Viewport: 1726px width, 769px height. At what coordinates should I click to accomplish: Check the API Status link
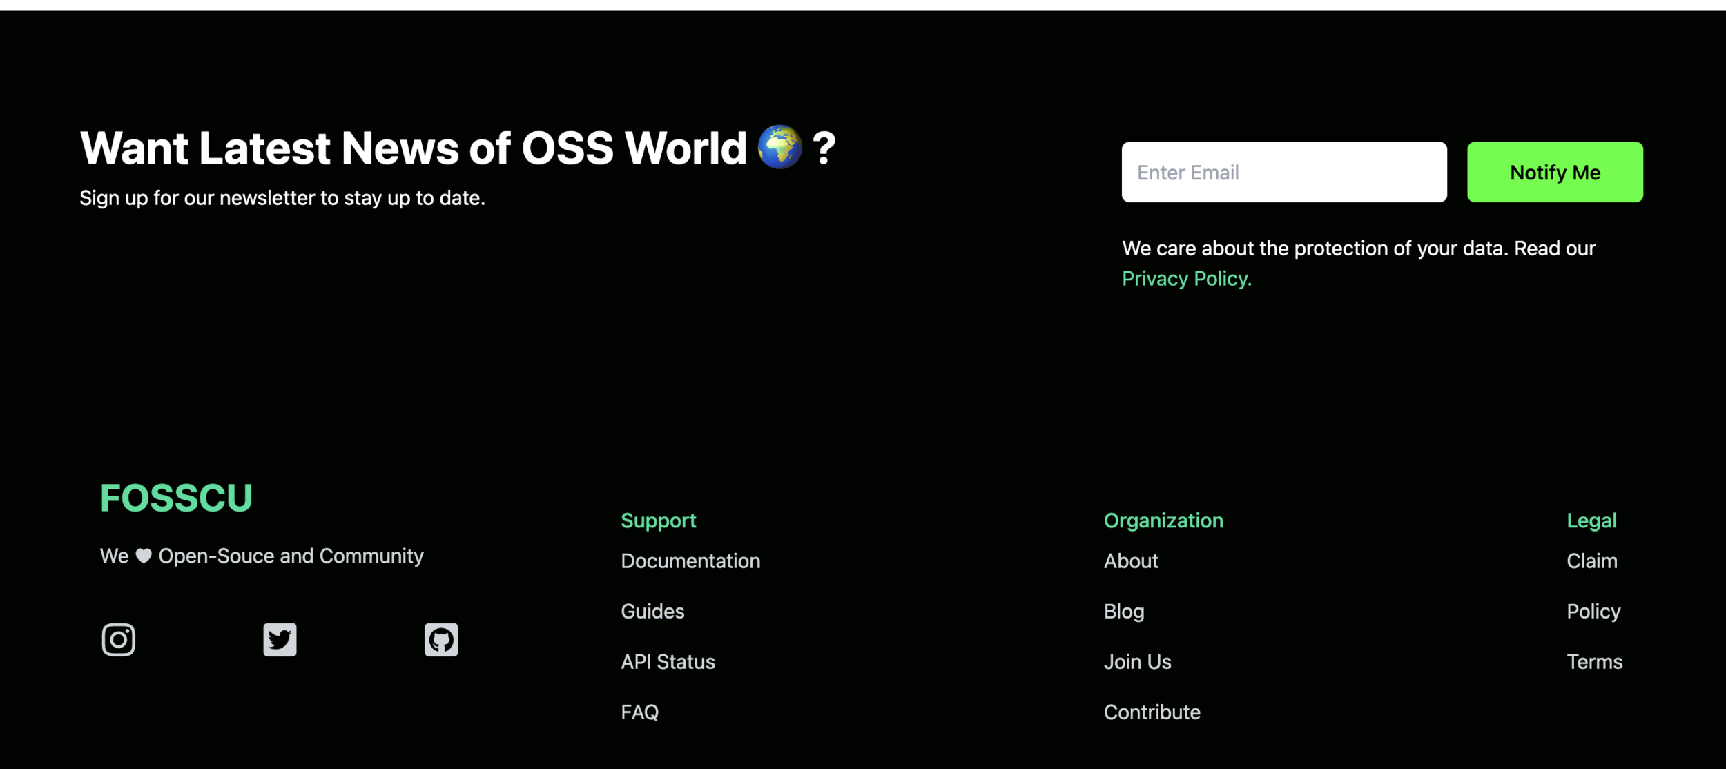(667, 661)
